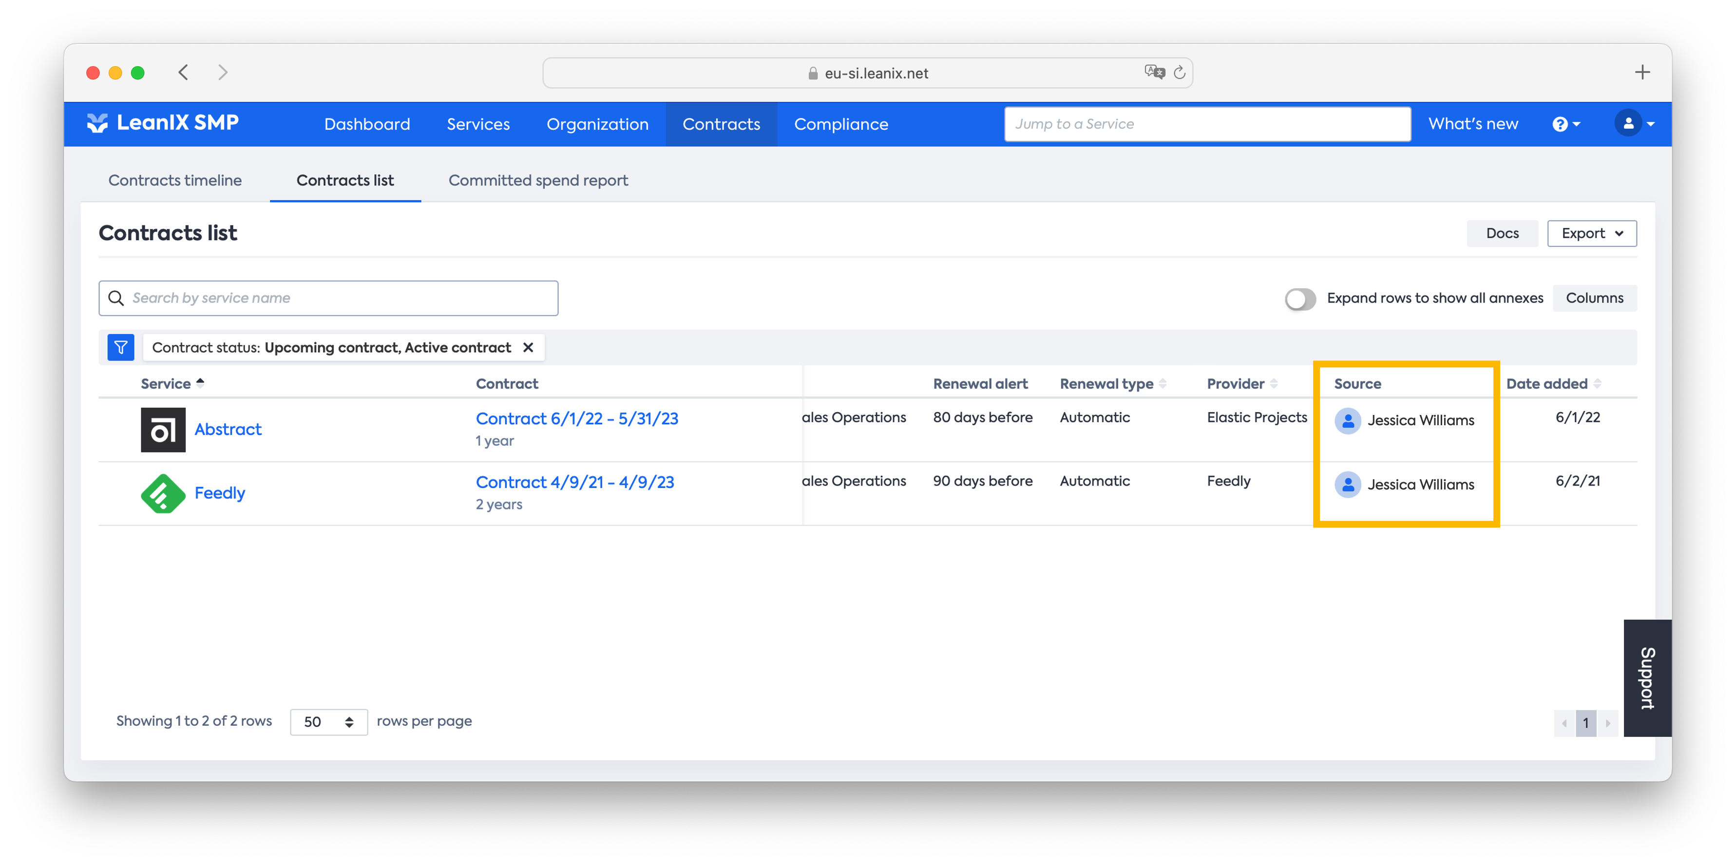
Task: Click the '90 days before' cell
Action: [983, 481]
